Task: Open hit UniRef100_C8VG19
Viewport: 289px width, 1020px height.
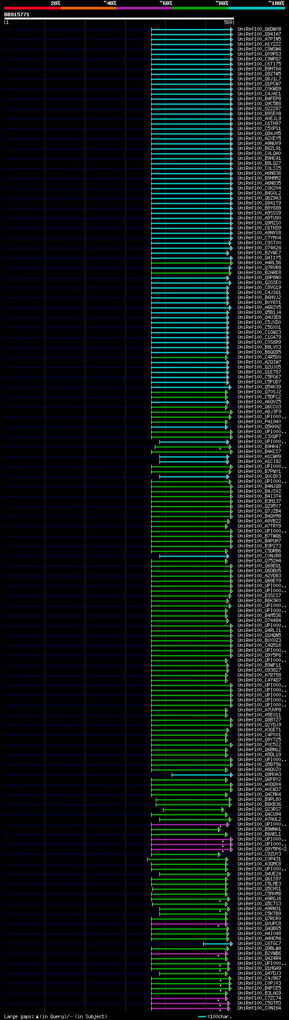Action: point(259,287)
